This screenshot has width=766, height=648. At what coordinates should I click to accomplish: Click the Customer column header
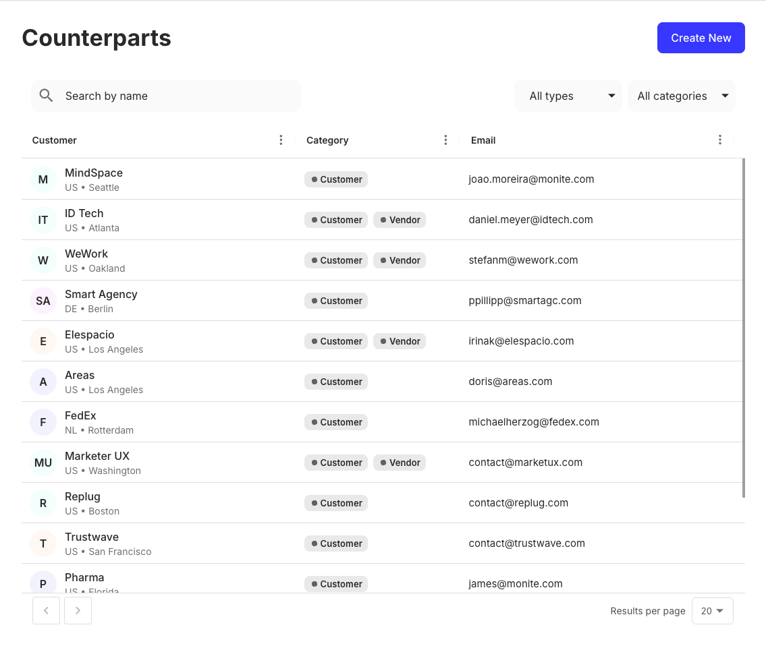(54, 140)
